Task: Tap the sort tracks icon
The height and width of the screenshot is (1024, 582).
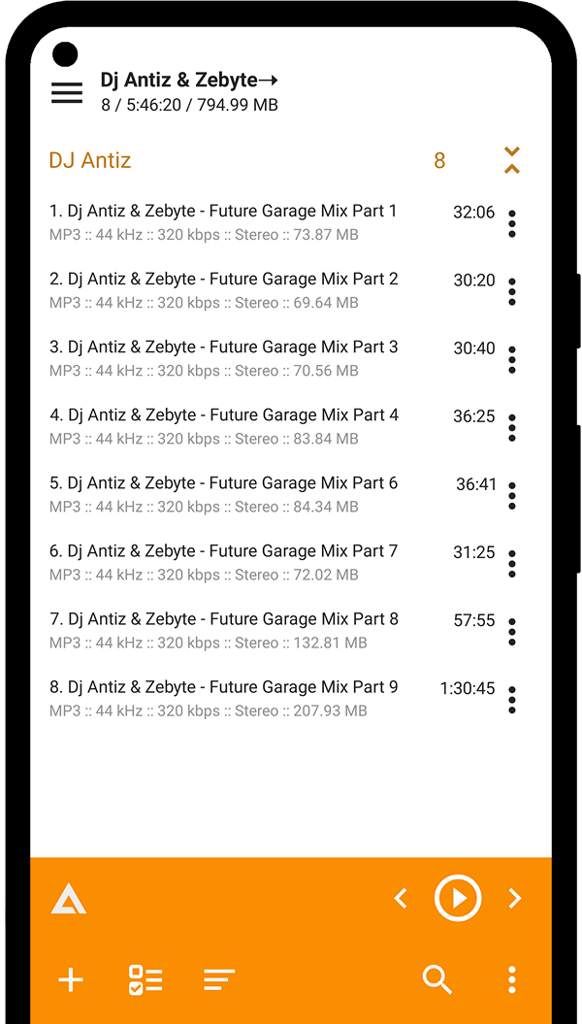Action: click(218, 980)
